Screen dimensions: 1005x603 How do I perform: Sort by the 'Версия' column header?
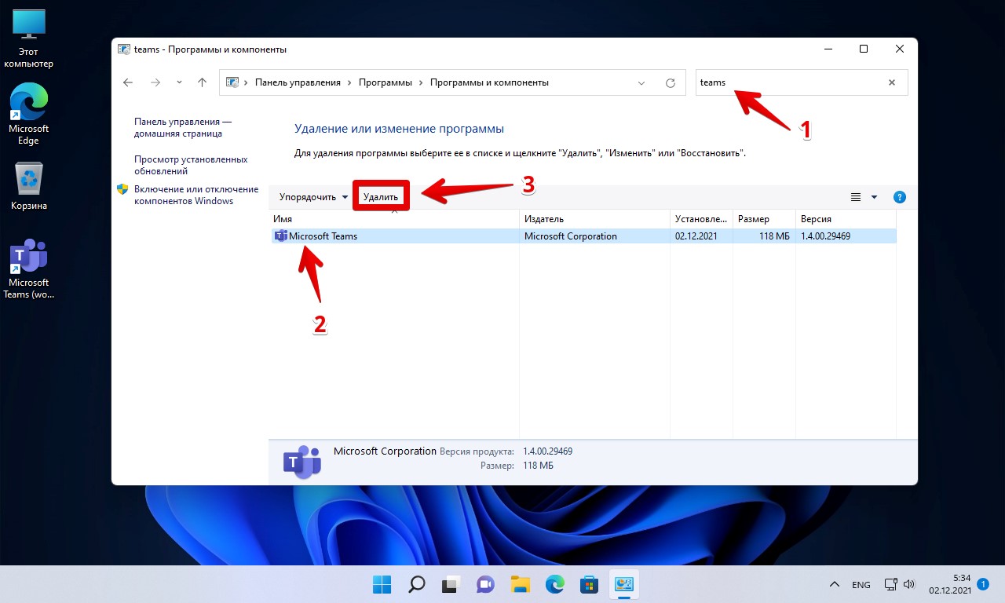(846, 219)
